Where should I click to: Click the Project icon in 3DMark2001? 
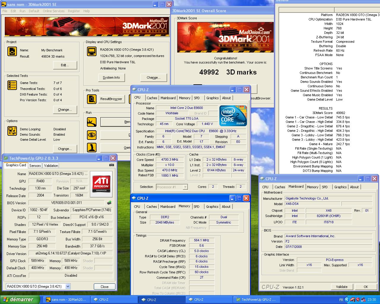pyautogui.click(x=12, y=52)
